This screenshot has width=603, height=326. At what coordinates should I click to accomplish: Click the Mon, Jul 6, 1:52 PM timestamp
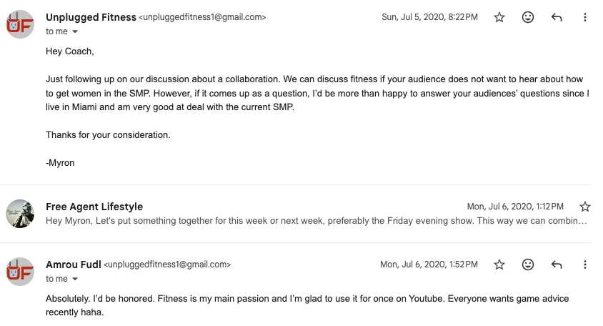[x=429, y=265]
